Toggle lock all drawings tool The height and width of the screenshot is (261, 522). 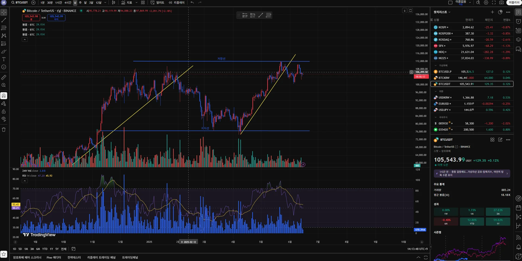4,111
